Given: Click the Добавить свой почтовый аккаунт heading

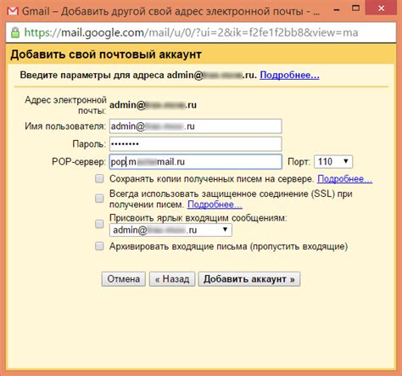Looking at the screenshot, I should pos(106,54).
